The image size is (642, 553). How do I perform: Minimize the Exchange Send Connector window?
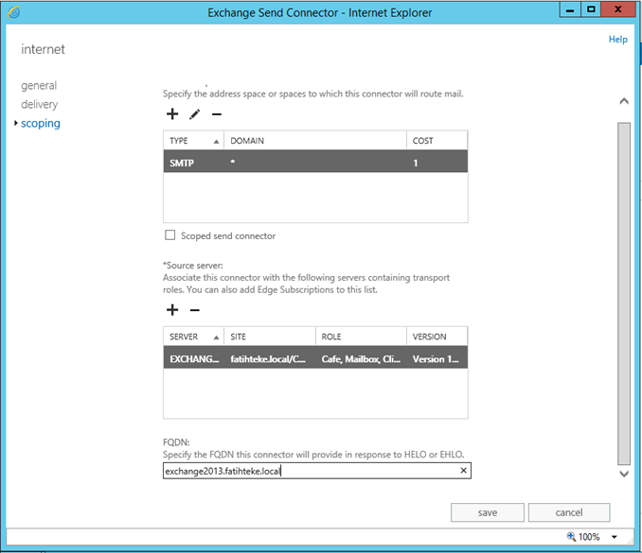(570, 9)
